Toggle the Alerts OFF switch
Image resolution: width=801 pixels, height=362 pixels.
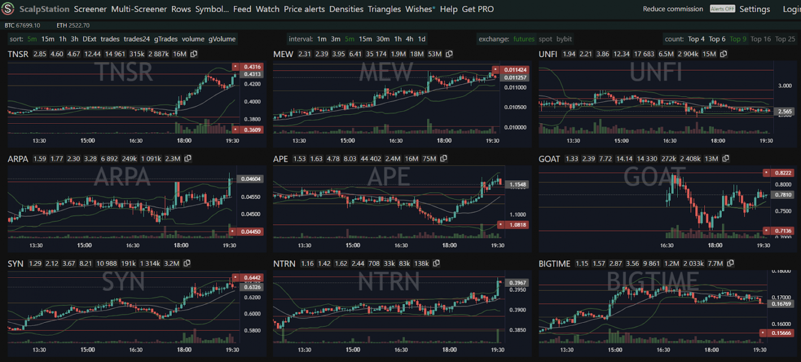click(722, 9)
